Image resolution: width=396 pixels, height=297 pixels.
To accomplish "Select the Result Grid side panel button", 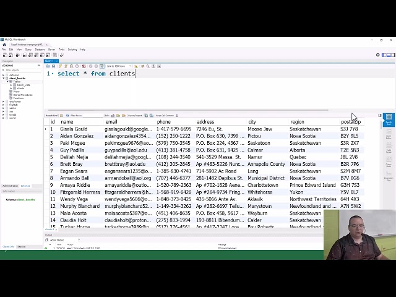I will 389,119.
